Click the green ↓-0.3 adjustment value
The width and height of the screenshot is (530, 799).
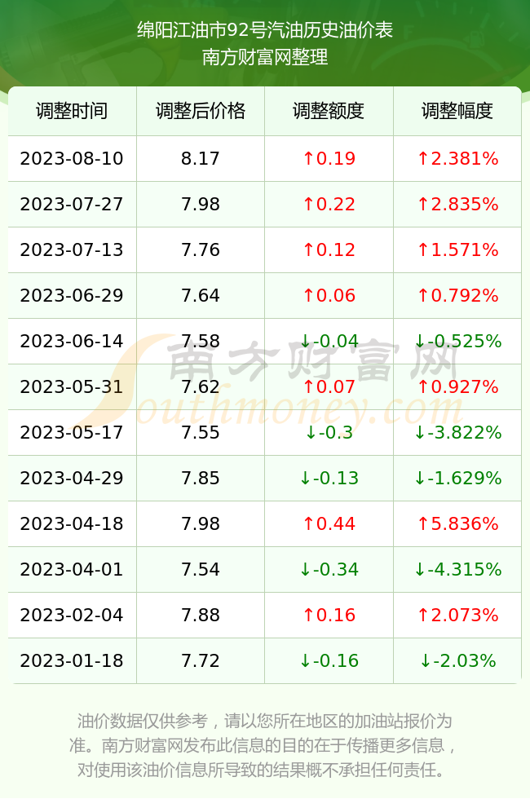pyautogui.click(x=329, y=433)
